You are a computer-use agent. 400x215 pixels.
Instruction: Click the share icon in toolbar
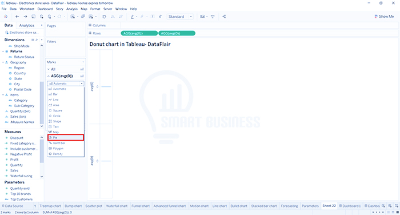pos(224,17)
